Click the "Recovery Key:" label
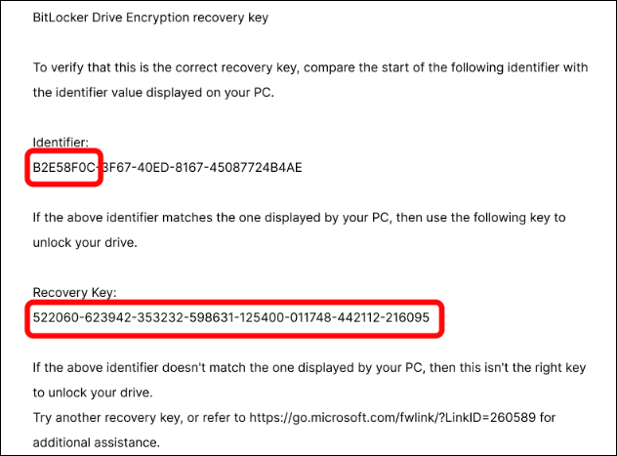The image size is (617, 456). click(x=74, y=292)
